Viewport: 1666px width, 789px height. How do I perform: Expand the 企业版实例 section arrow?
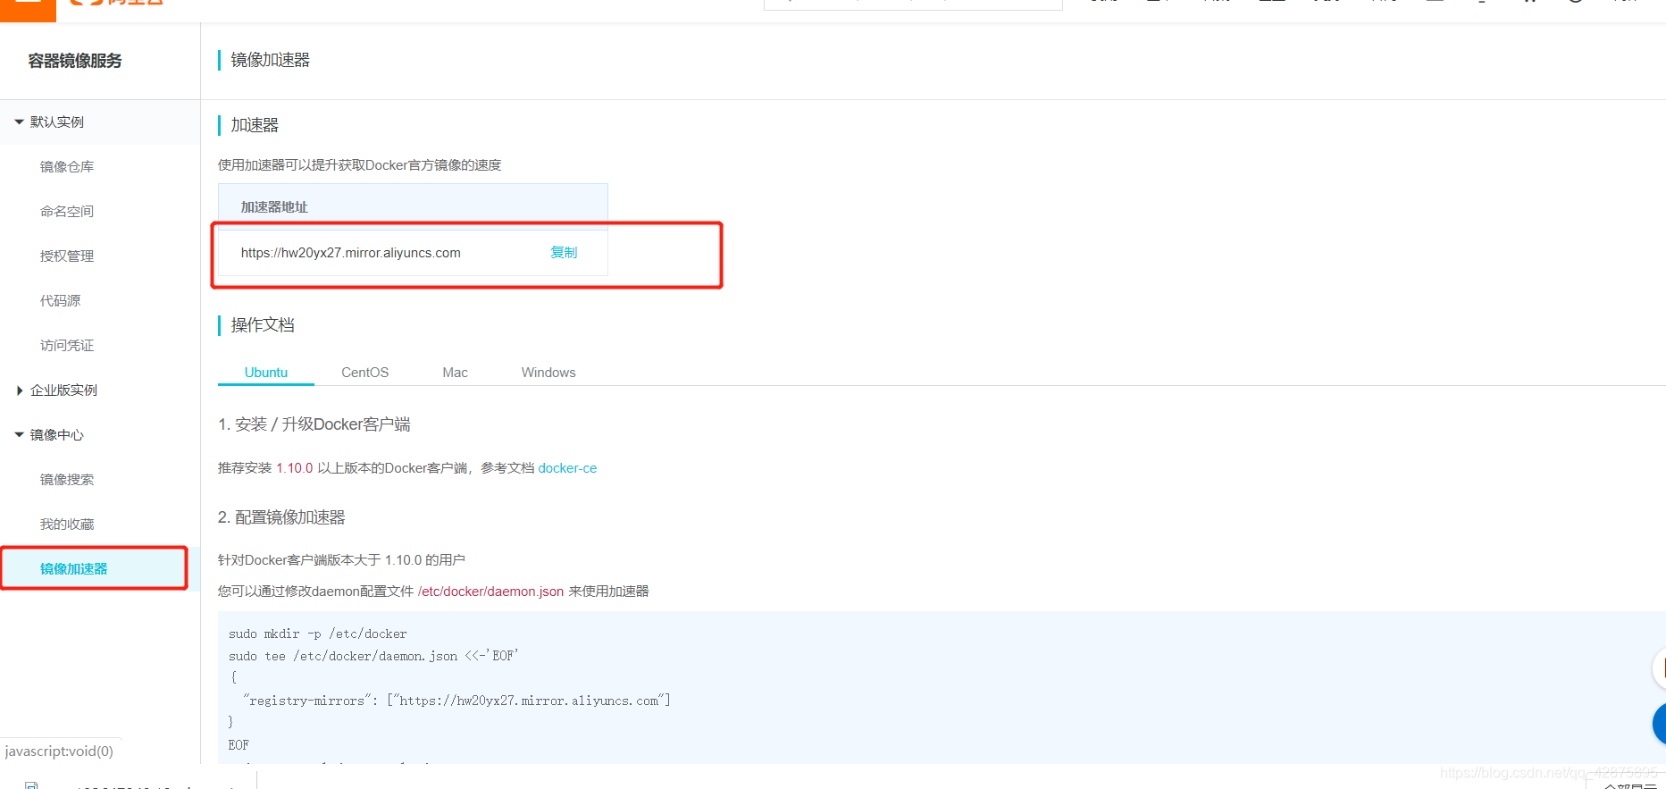(20, 390)
